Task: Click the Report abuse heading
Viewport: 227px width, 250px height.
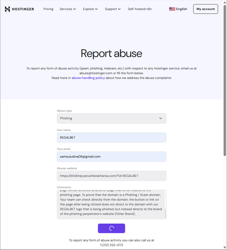Action: (x=111, y=53)
